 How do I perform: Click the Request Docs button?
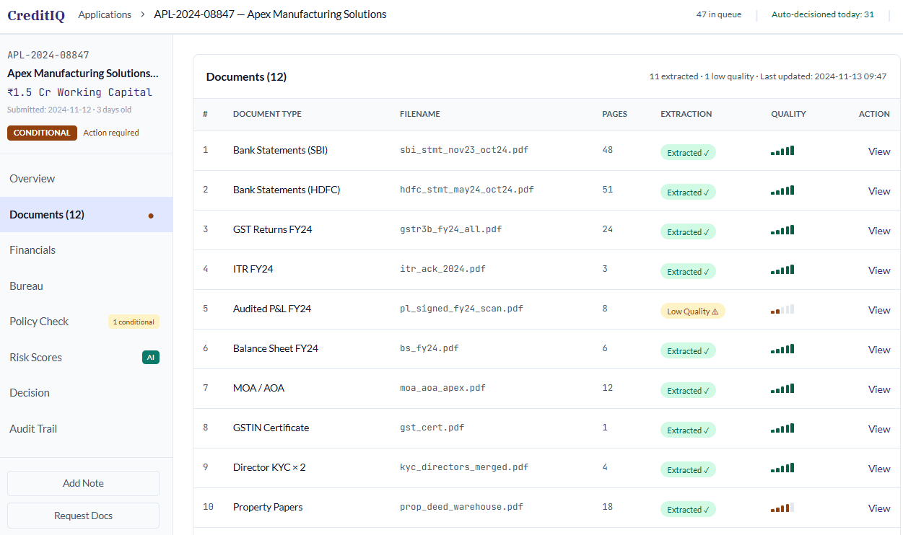[83, 516]
